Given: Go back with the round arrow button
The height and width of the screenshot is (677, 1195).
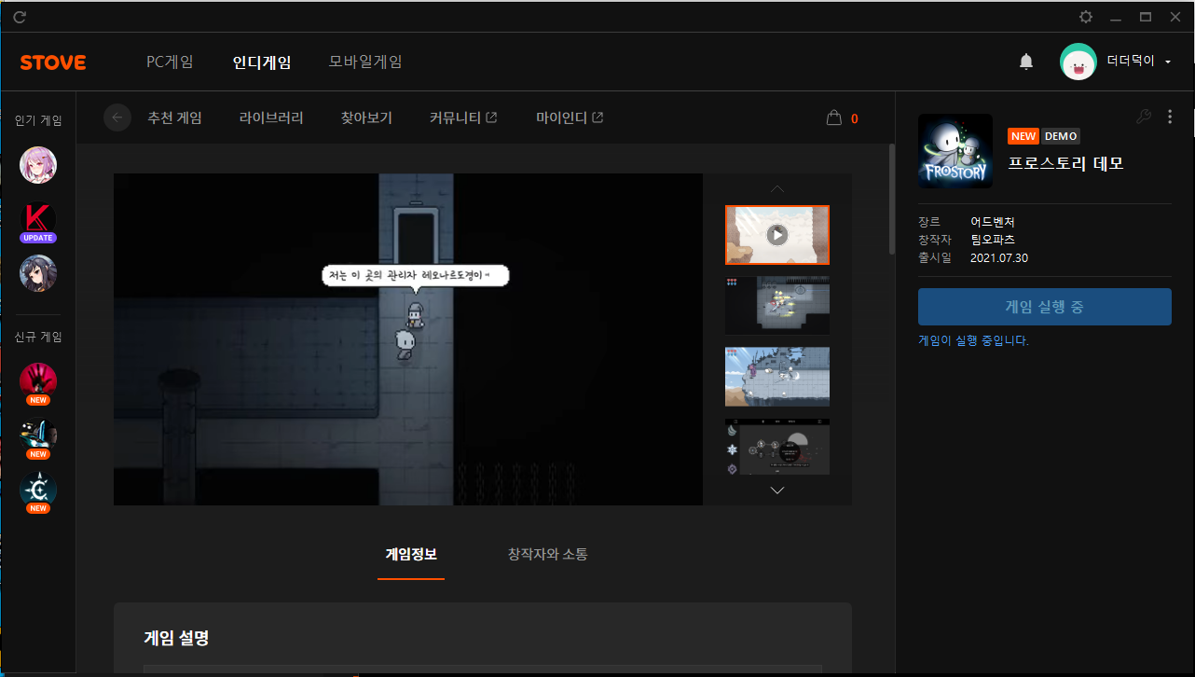Looking at the screenshot, I should (117, 117).
